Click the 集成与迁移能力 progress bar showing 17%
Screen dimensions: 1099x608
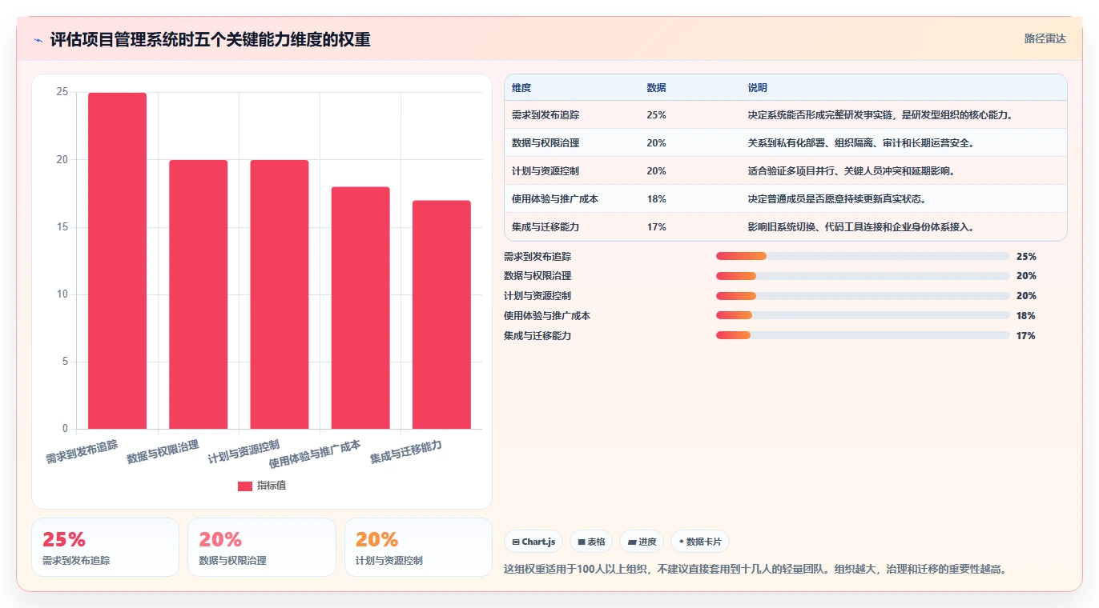(x=863, y=336)
